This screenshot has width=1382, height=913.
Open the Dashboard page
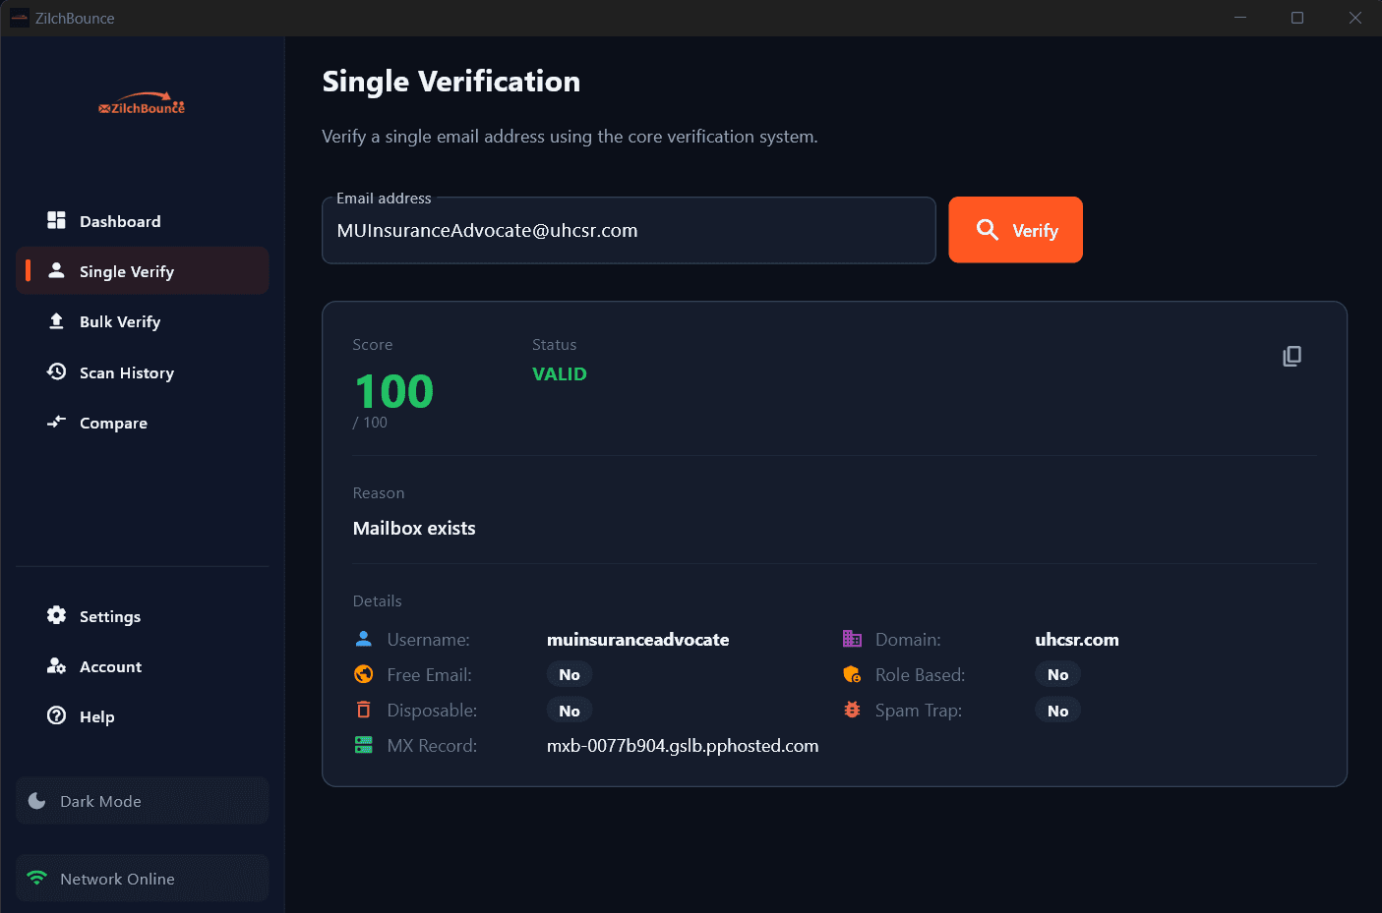tap(143, 221)
